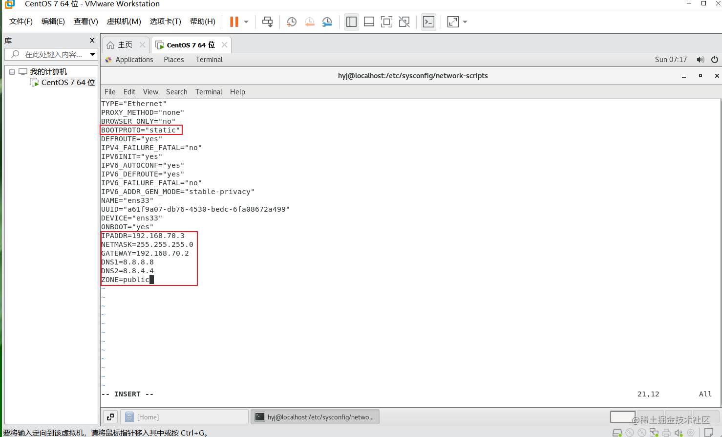Switch to the [Home] taskbar window

(x=185, y=417)
